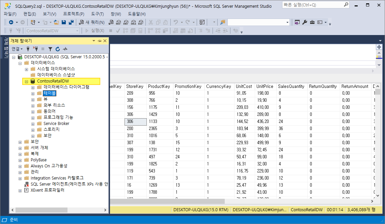The height and width of the screenshot is (224, 385).
Task: Click the 실행(X) execute button
Action: pyautogui.click(x=95, y=31)
